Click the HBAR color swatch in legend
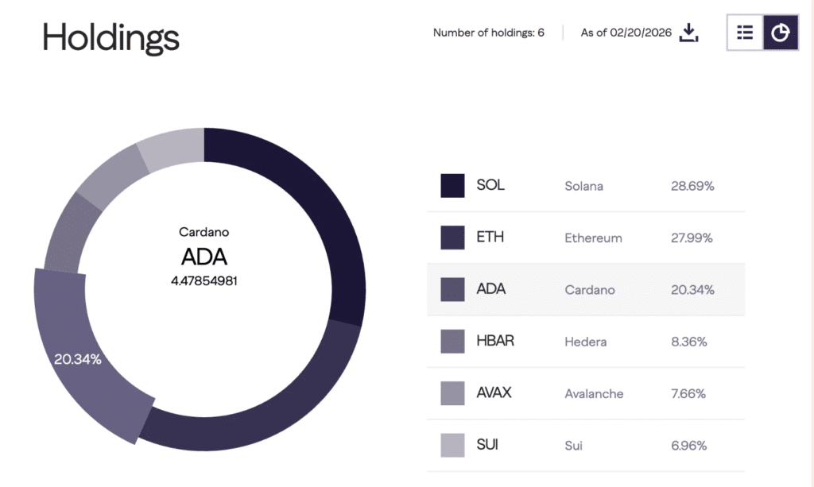The width and height of the screenshot is (814, 487). tap(452, 341)
